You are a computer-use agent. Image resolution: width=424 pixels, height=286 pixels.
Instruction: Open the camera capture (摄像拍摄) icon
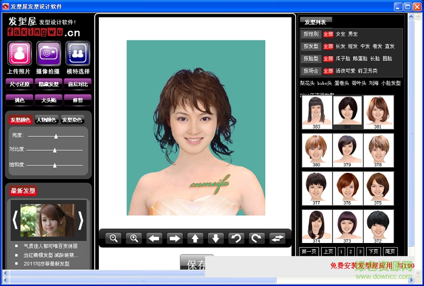(x=49, y=54)
